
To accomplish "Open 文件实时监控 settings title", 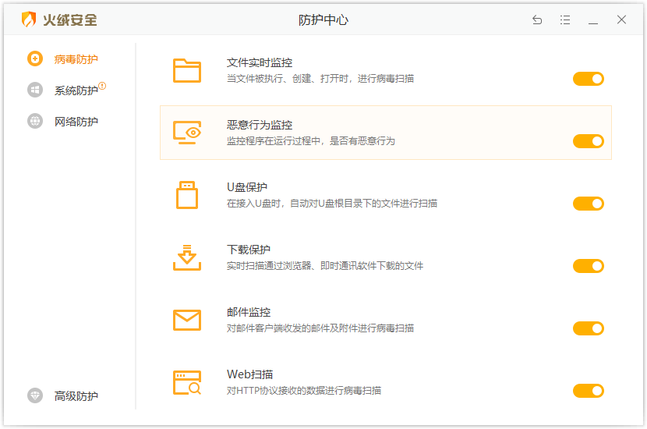I will click(260, 62).
